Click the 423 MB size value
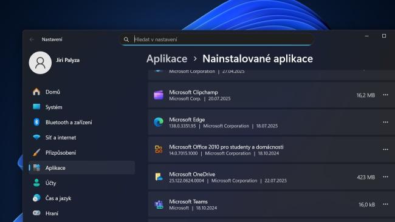The image size is (395, 222). pos(366,177)
